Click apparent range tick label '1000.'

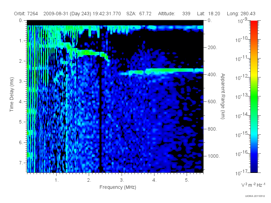214,156
